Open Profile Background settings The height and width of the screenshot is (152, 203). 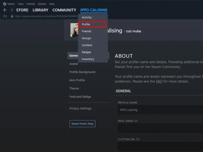tap(82, 72)
